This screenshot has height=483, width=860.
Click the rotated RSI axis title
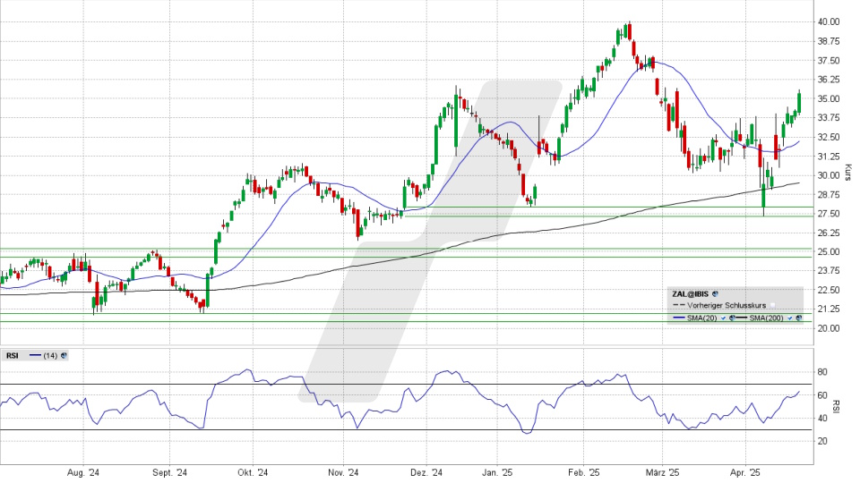tap(837, 406)
